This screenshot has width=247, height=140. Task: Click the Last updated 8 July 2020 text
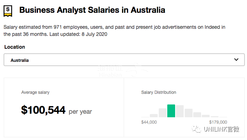click(x=78, y=34)
